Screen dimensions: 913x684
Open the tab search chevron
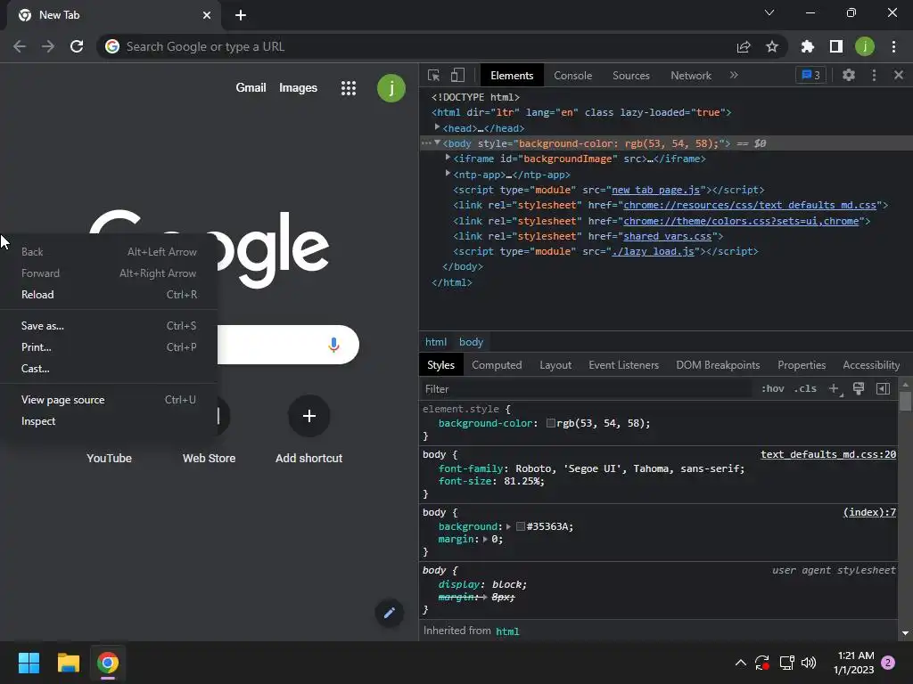pos(769,12)
